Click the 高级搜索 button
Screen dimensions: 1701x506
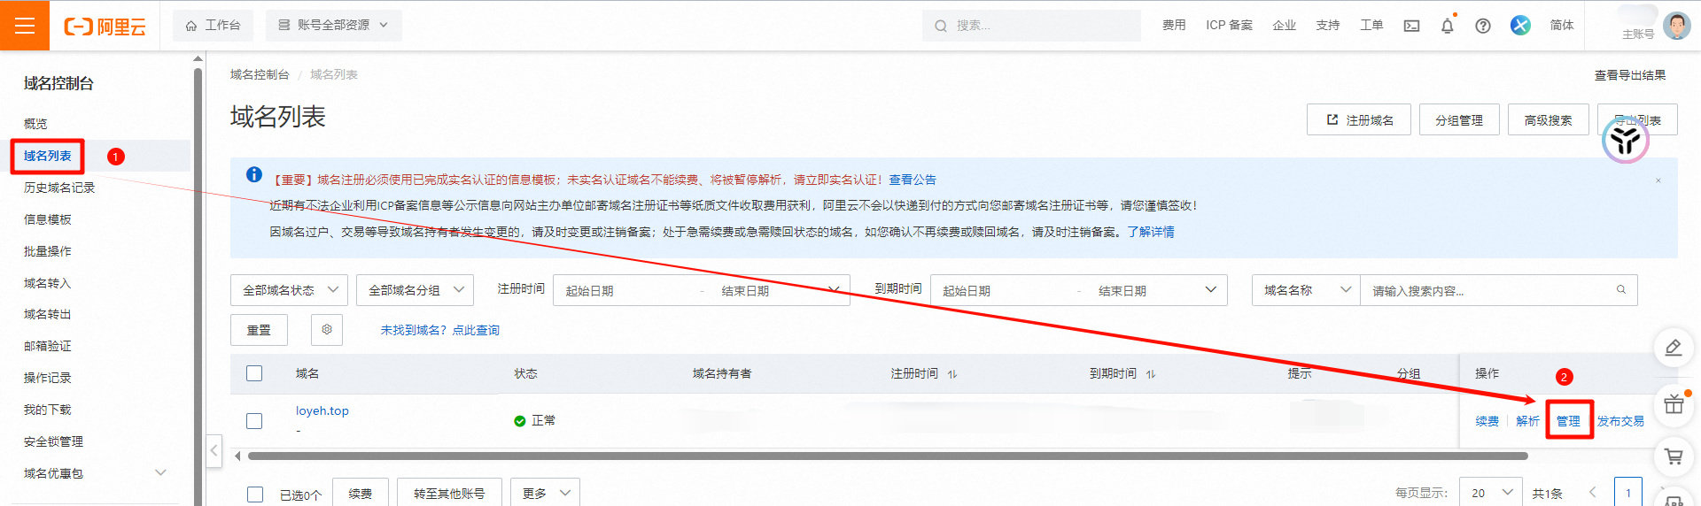point(1548,119)
